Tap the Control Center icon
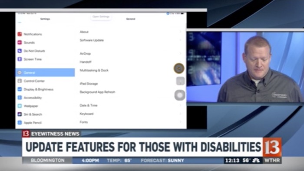The image size is (304, 171). [x=20, y=81]
